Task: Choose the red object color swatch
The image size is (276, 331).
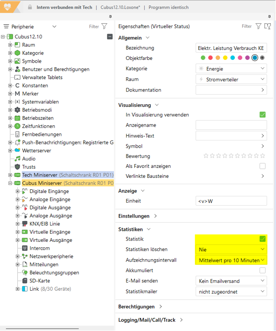Action: coord(210,58)
